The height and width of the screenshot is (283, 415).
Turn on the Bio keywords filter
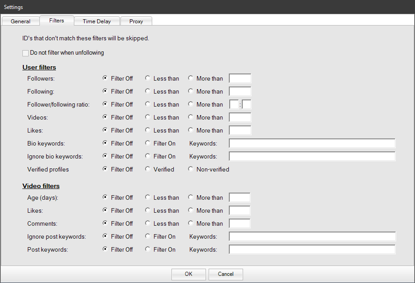point(148,143)
